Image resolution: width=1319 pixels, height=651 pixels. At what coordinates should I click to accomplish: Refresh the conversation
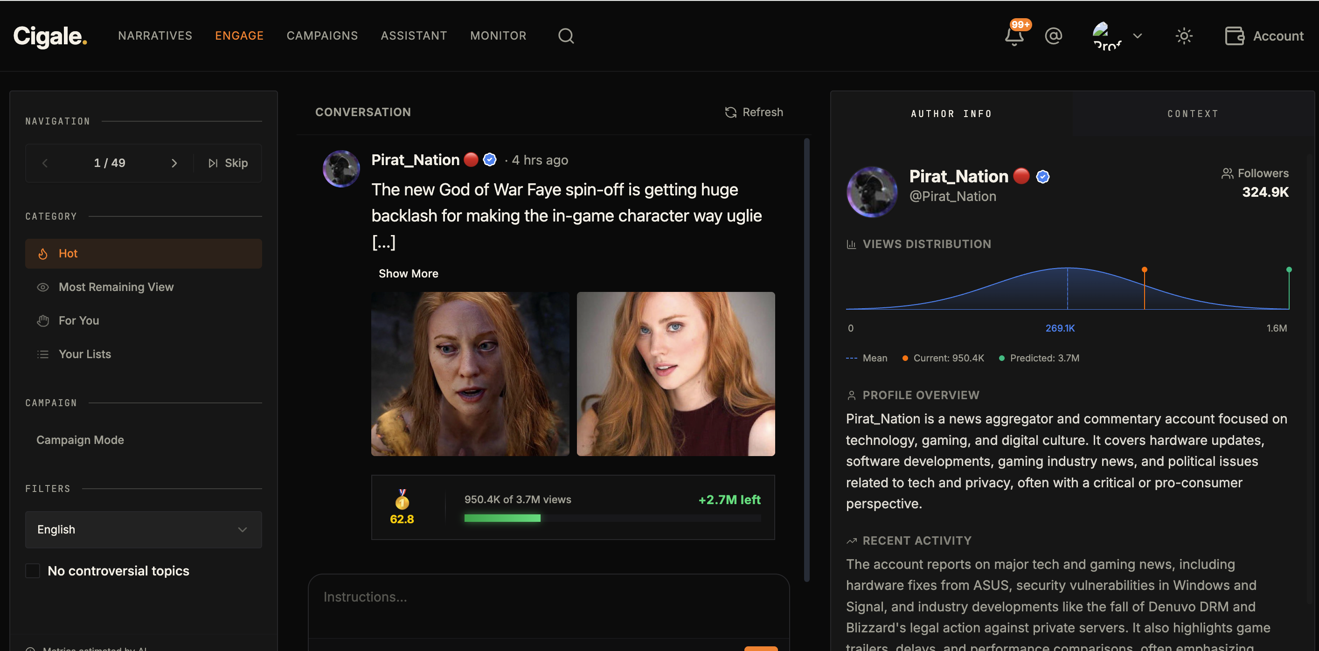754,112
